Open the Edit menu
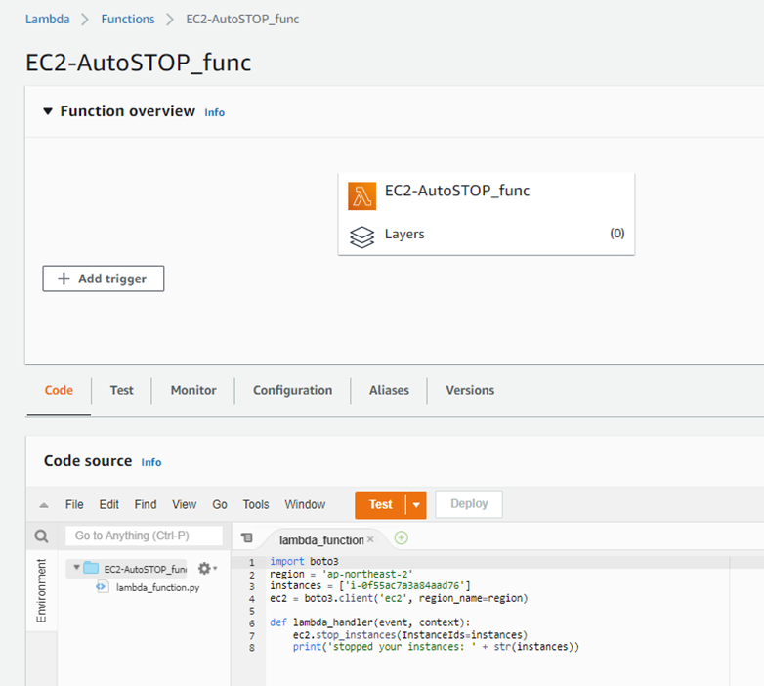 click(x=108, y=505)
